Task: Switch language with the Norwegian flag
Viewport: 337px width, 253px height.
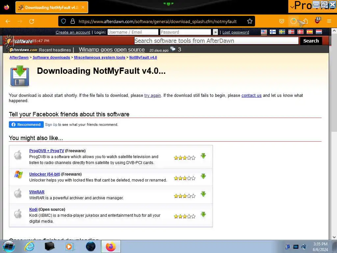Action: 291,32
